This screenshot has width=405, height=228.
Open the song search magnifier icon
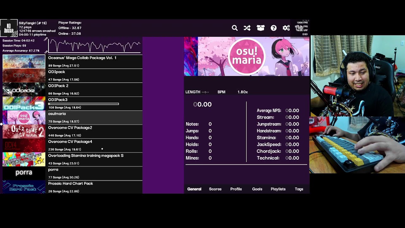234,28
